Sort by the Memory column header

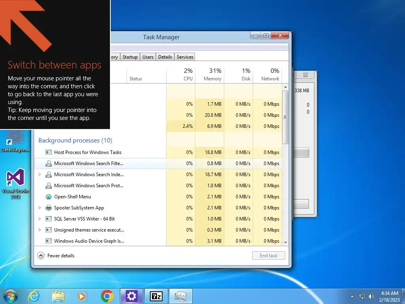click(x=210, y=74)
